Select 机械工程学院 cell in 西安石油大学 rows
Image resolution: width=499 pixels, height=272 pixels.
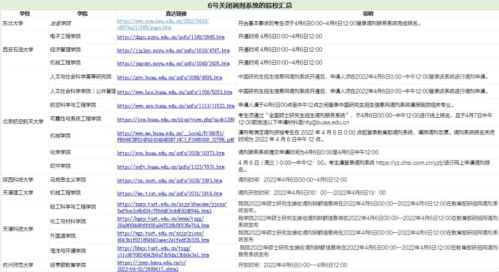point(82,63)
